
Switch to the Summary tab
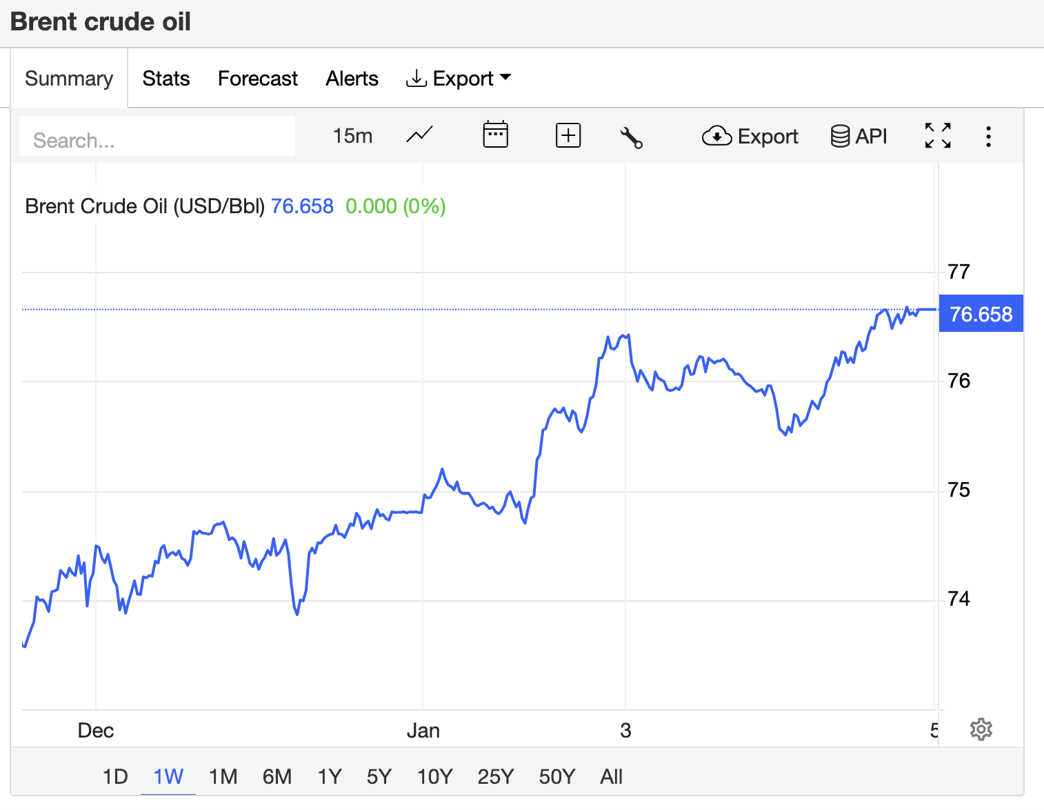[69, 78]
